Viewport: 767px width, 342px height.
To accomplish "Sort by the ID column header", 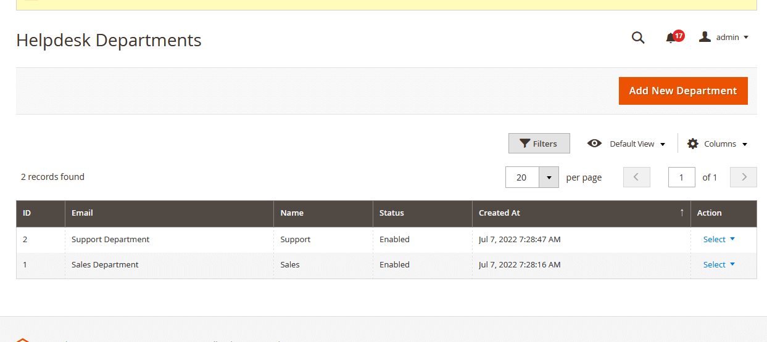I will [27, 213].
